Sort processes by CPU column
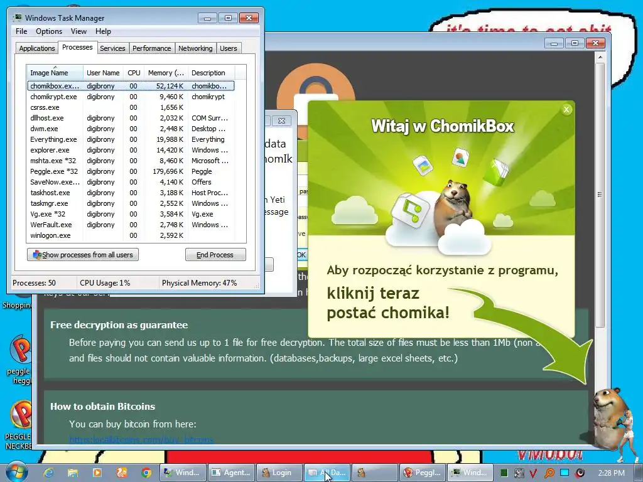The width and height of the screenshot is (643, 482). coord(134,73)
